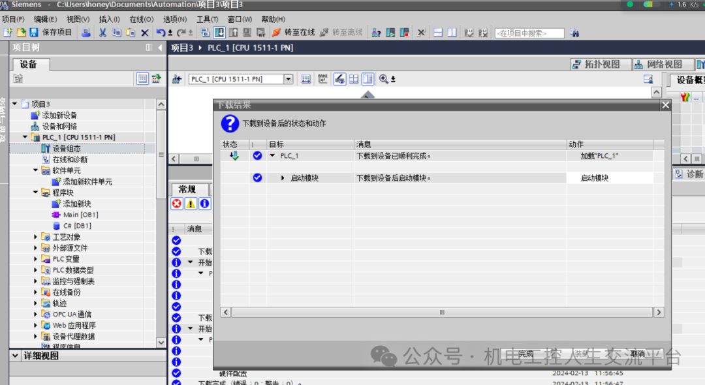Click 启动模块 action cell in dialog
Screen dimensions: 705x385
[609, 178]
